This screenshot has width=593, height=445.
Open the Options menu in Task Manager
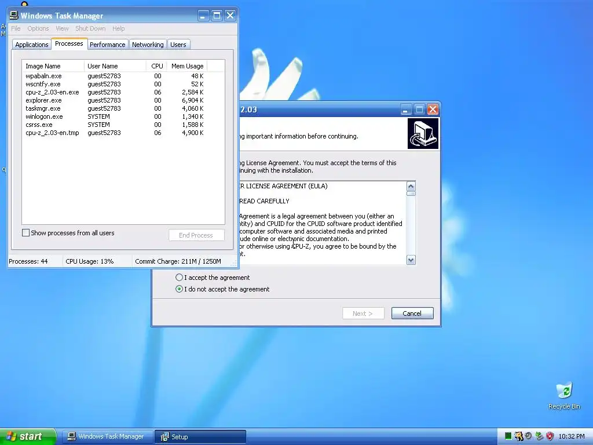[x=38, y=28]
